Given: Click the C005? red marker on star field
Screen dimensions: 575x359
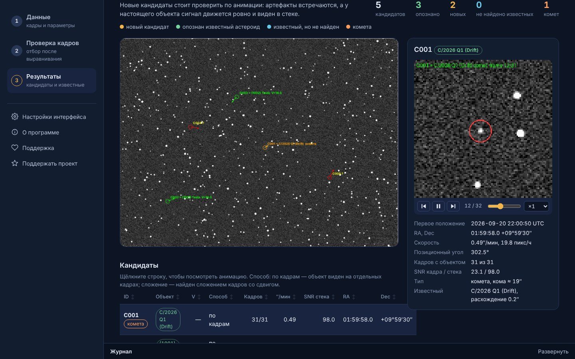Looking at the screenshot, I should point(330,177).
